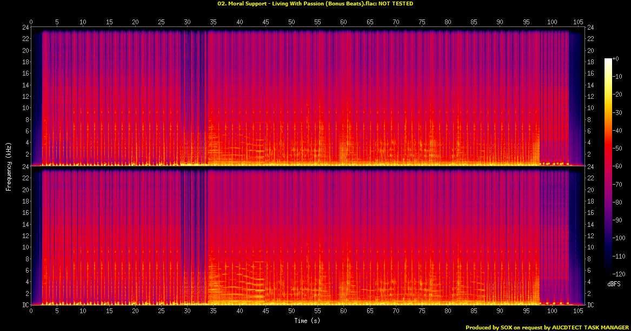The image size is (631, 331).
Task: Click the spectrogram title with the flac filename
Action: (x=315, y=4)
